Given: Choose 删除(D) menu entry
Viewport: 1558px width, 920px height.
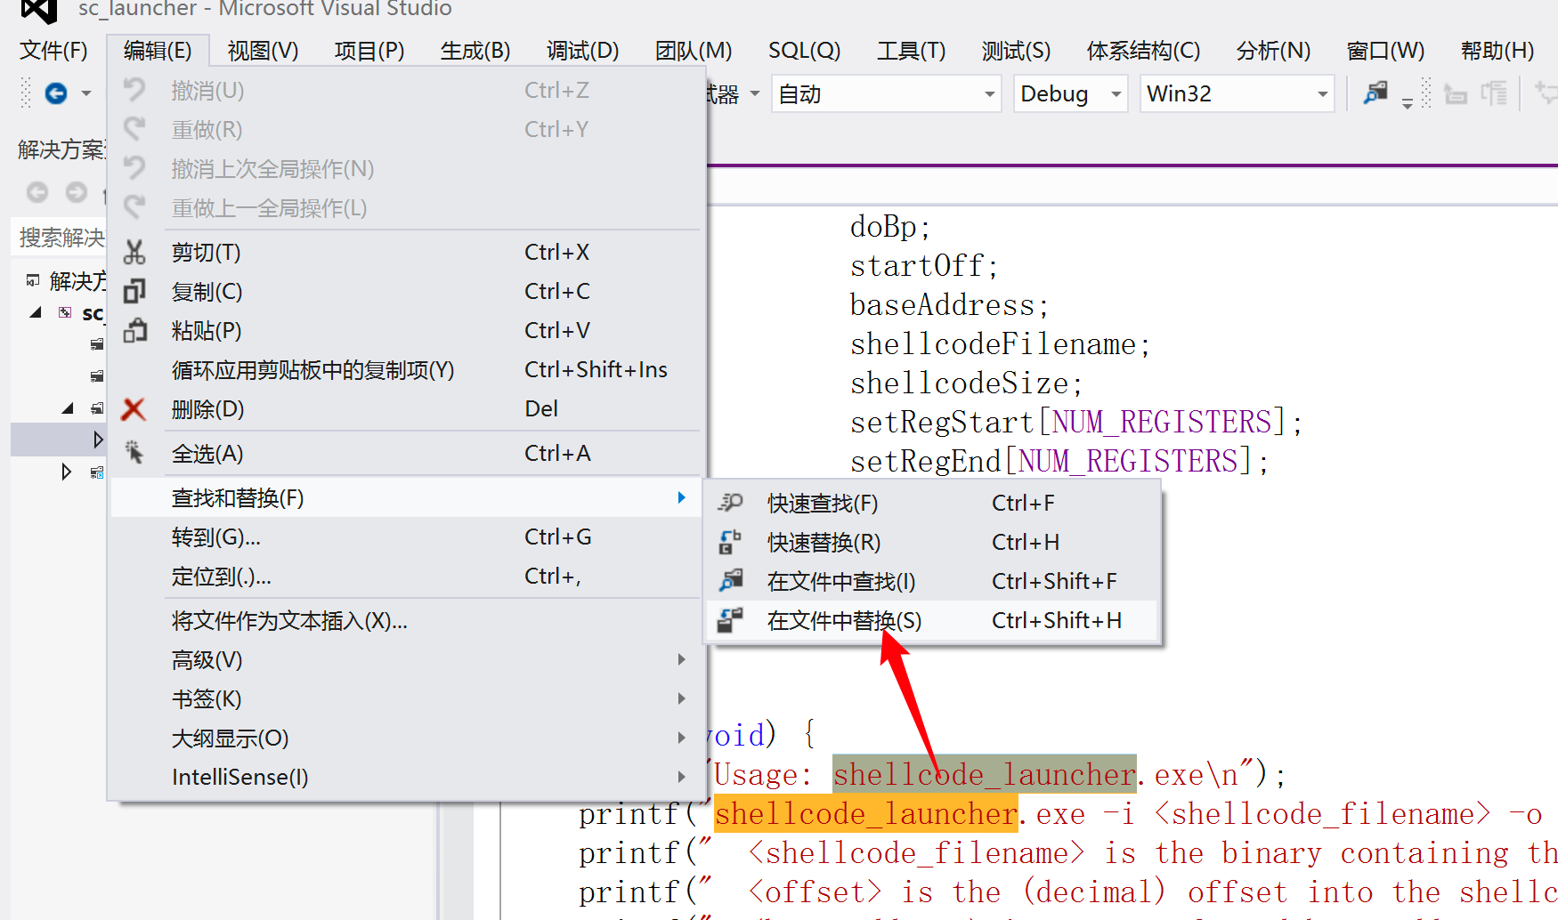Looking at the screenshot, I should click(406, 409).
